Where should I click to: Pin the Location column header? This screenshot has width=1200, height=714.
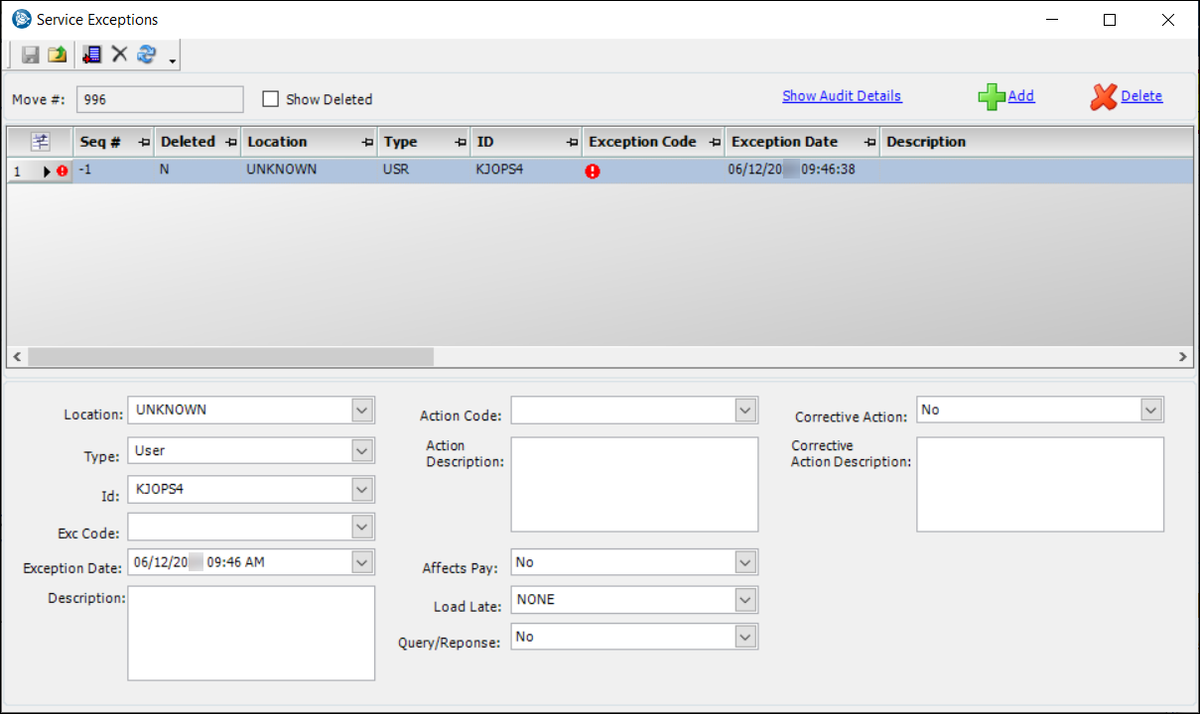point(367,143)
